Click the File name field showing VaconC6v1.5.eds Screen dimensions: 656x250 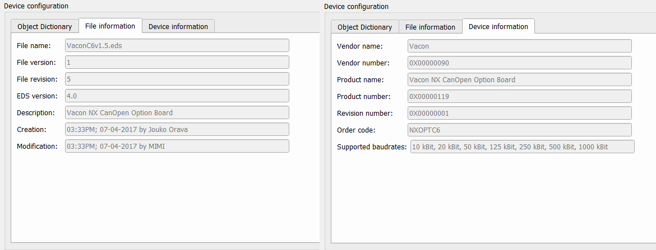click(177, 45)
